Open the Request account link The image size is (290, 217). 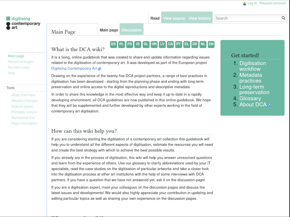pyautogui.click(x=272, y=3)
